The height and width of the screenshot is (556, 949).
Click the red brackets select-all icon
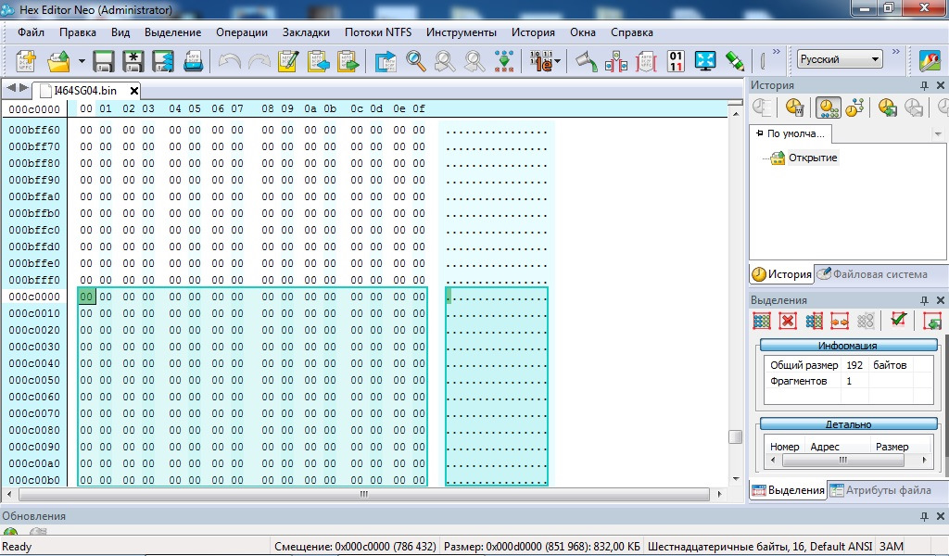[x=646, y=61]
